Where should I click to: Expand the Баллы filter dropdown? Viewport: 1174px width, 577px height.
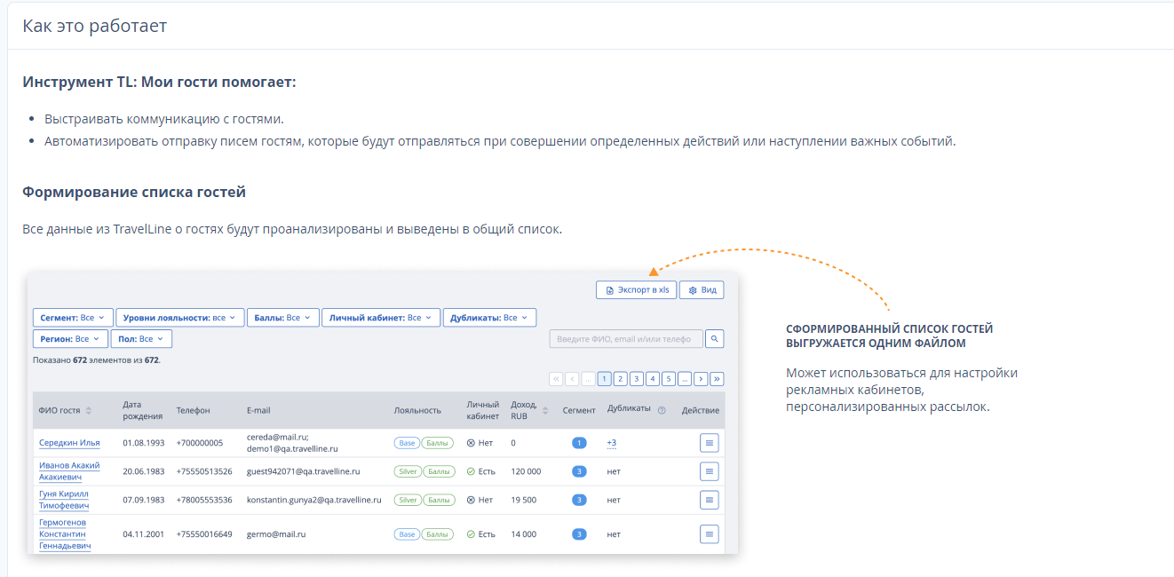point(282,317)
